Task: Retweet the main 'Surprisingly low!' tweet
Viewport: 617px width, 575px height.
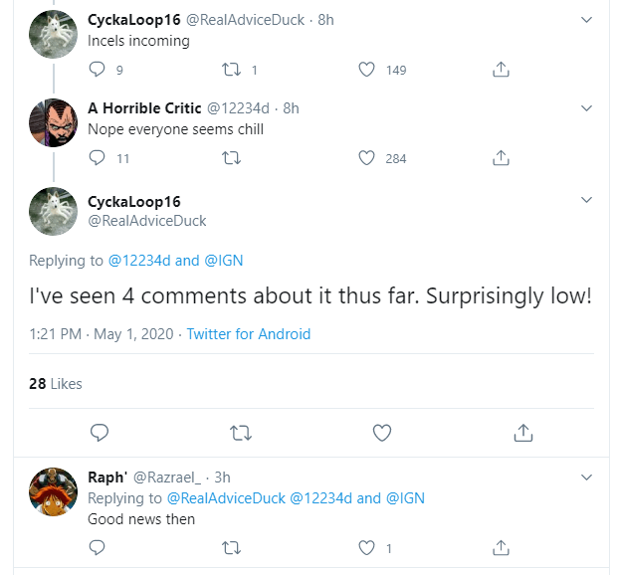Action: coord(240,433)
